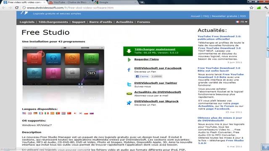Open the Téléchargements menu
The width and height of the screenshot is (269, 151).
point(53,22)
